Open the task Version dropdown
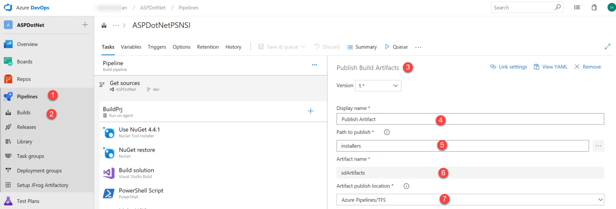This screenshot has height=209, width=616. (x=378, y=85)
